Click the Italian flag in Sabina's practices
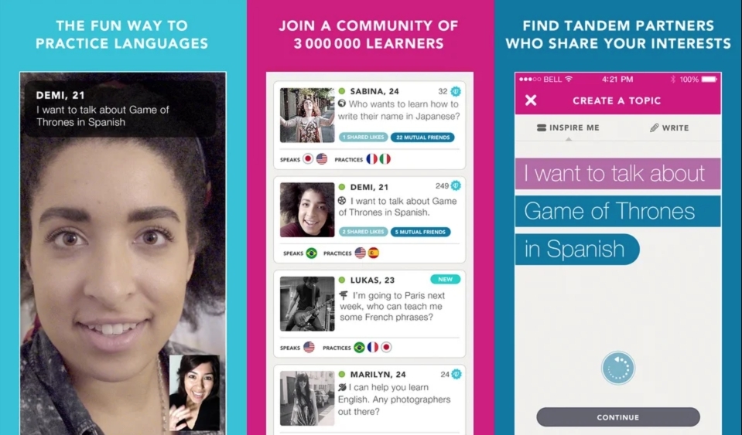742x435 pixels. tap(385, 158)
